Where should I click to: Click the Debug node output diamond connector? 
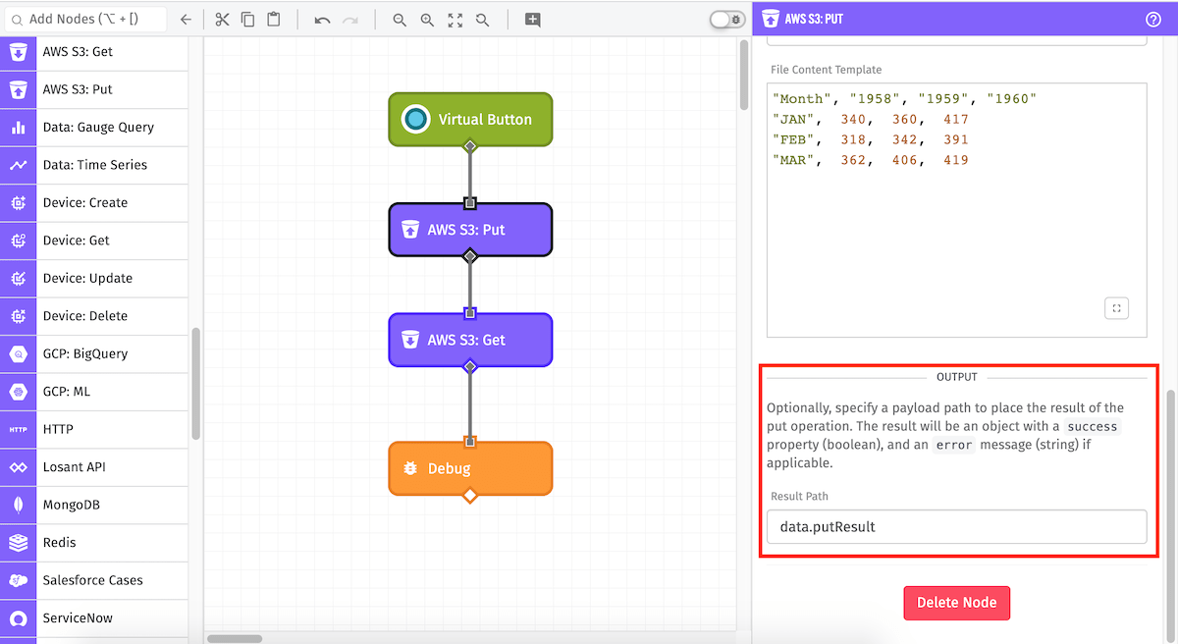pos(470,495)
